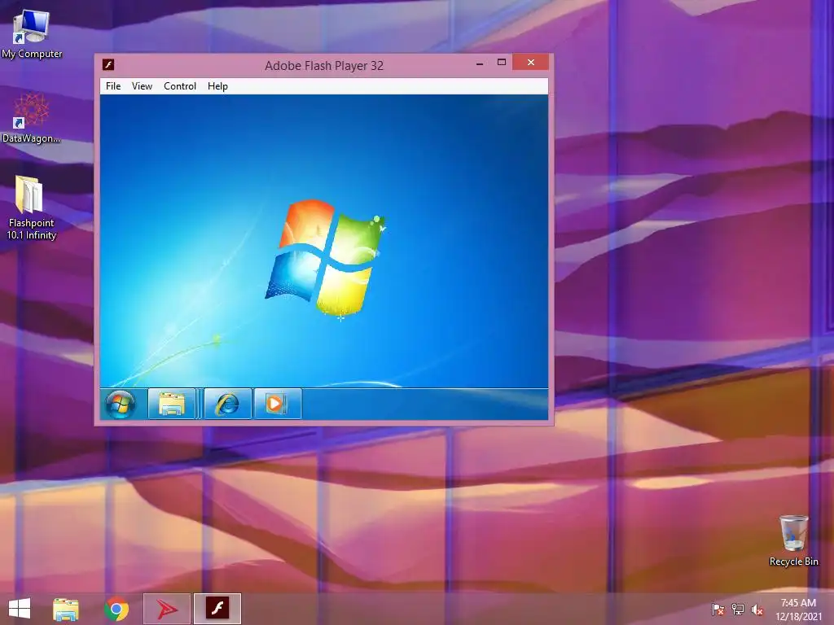Open the Control menu in Flash Player

180,86
